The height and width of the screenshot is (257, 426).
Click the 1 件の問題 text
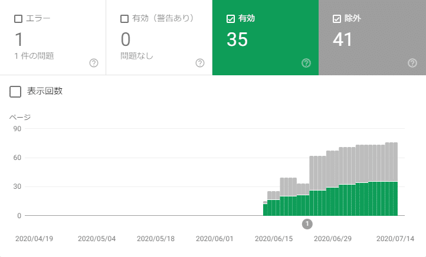34,56
